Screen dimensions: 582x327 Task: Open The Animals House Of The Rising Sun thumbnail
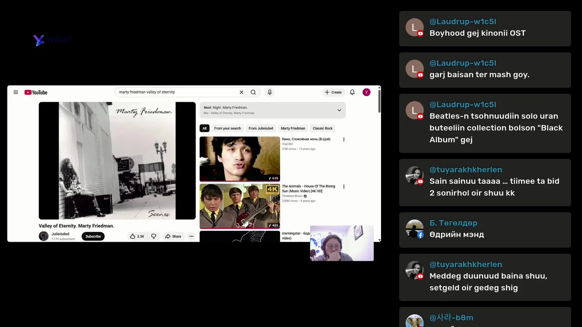(x=240, y=206)
